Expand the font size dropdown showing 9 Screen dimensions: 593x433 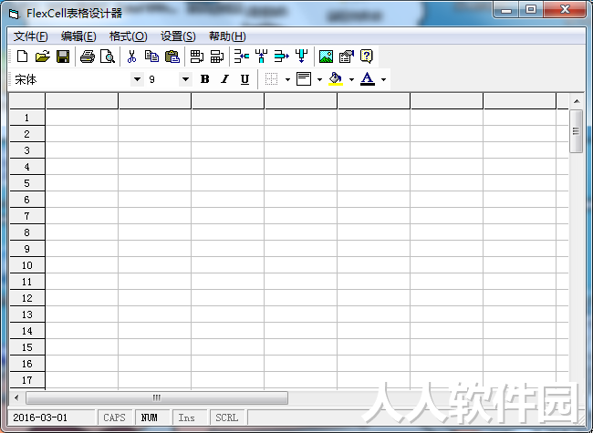(x=185, y=79)
